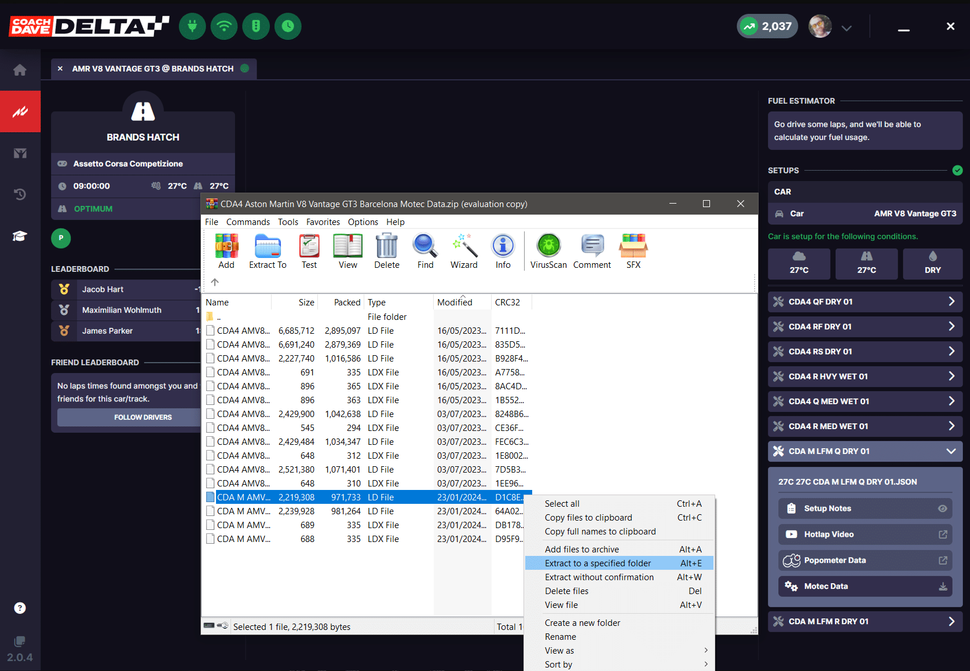Open the Popometer Data external link
Viewport: 970px width, 671px height.
(x=943, y=560)
